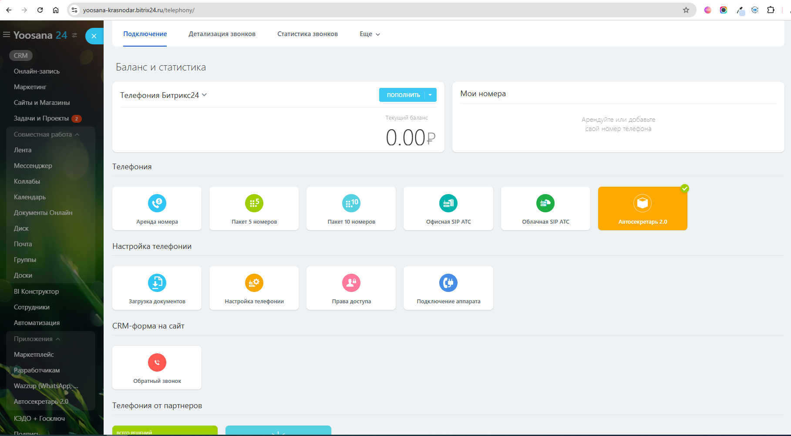Open the Настройка телефонии gear icon
The image size is (791, 436).
254,283
